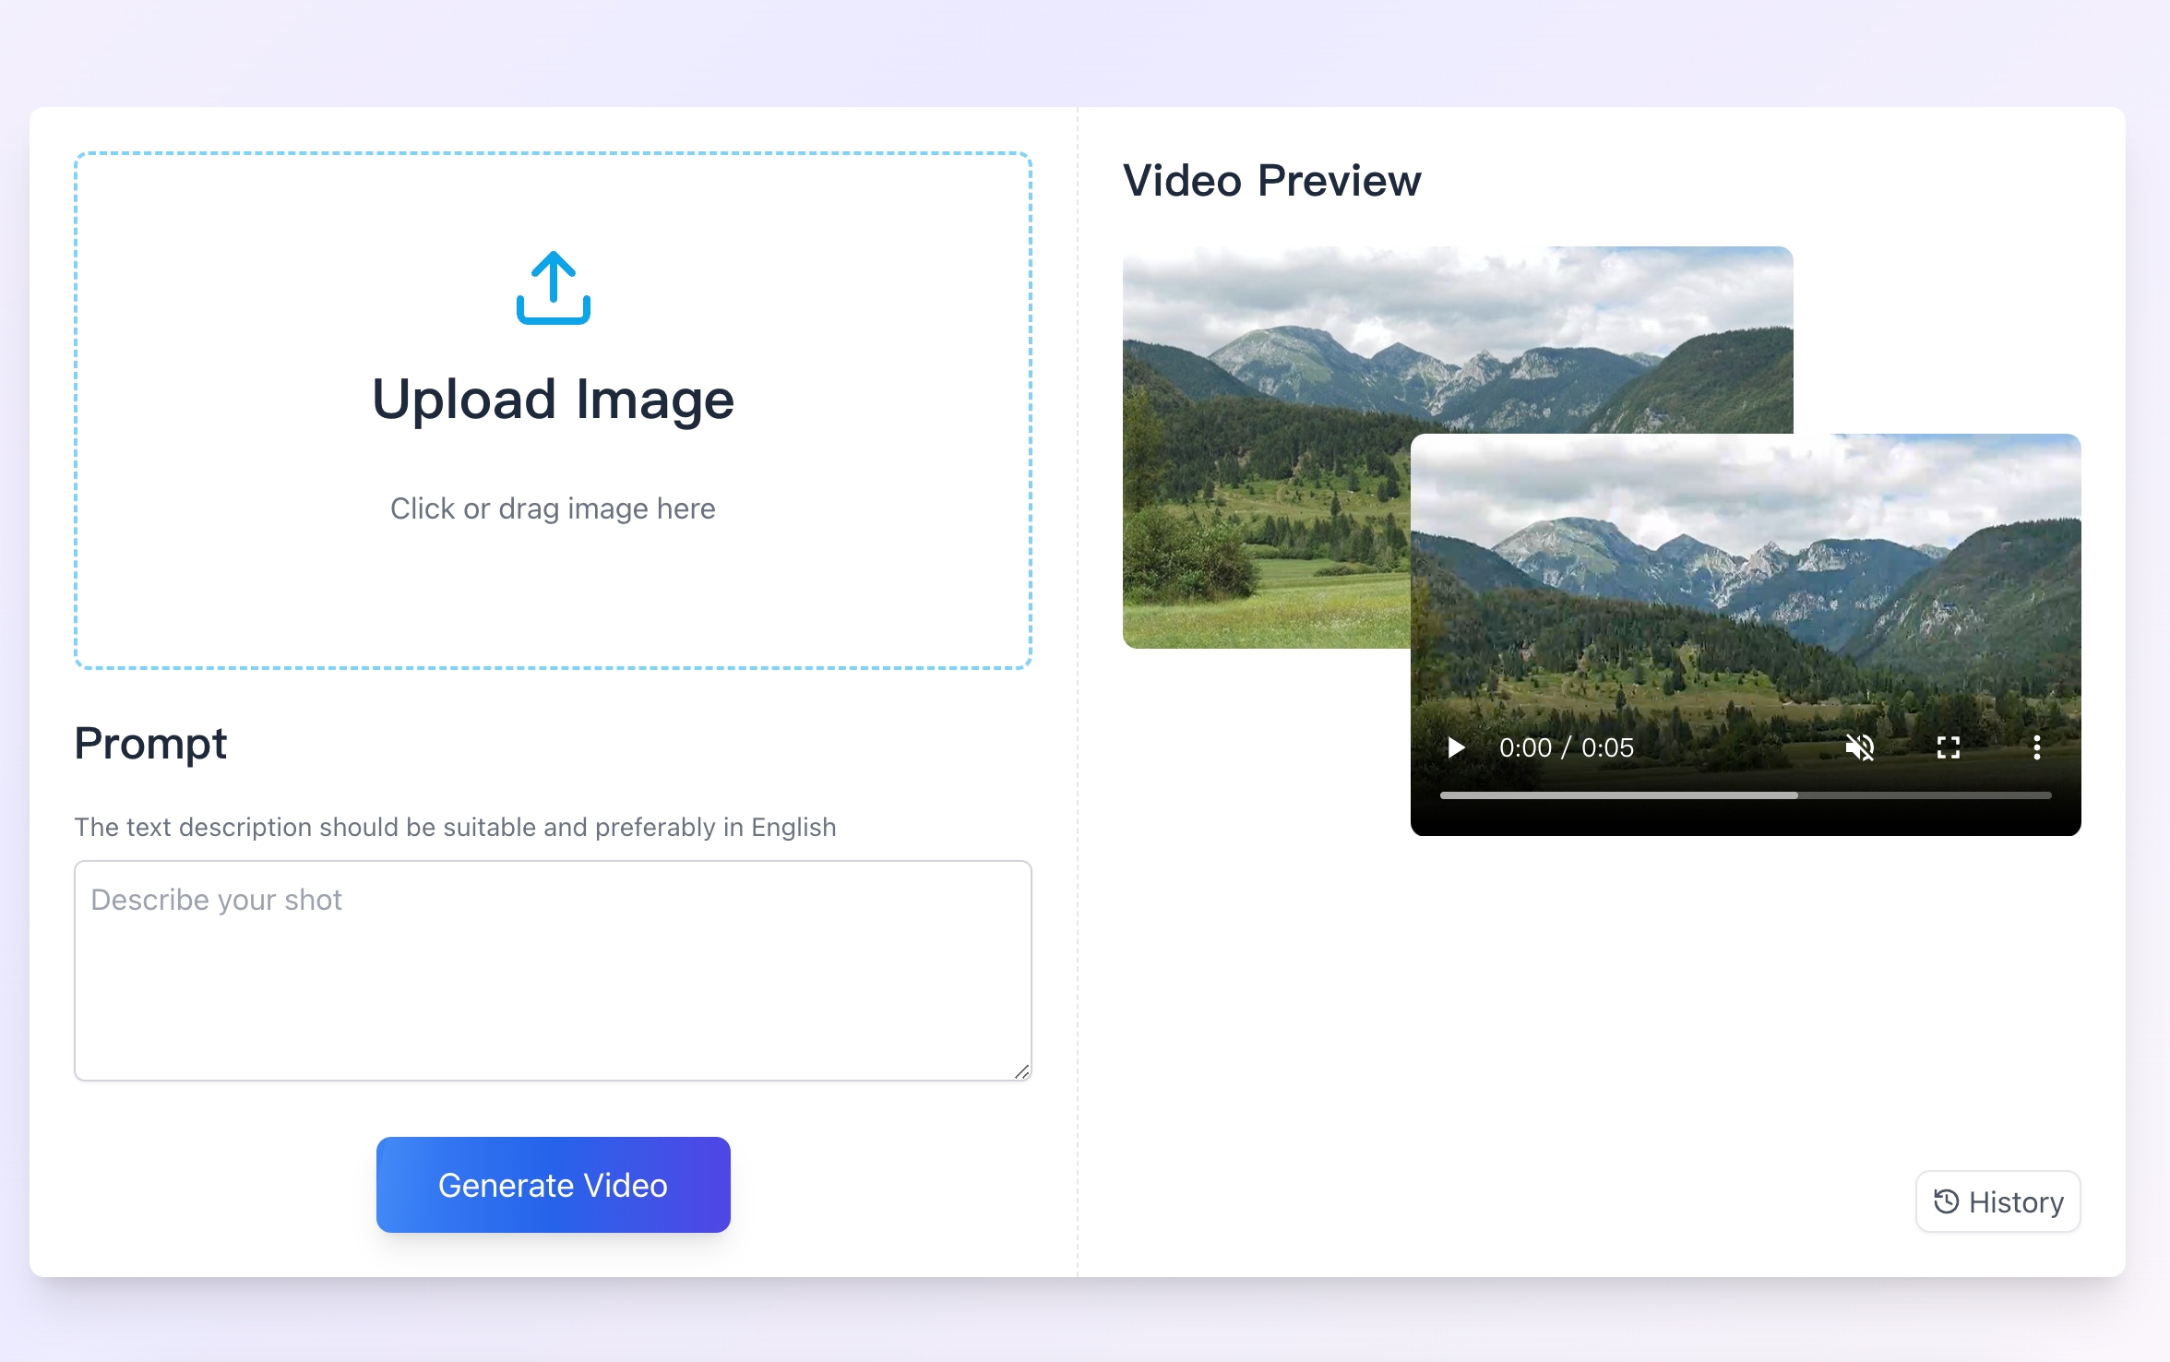The image size is (2170, 1362).
Task: Toggle the muted speaker icon
Action: (1859, 747)
